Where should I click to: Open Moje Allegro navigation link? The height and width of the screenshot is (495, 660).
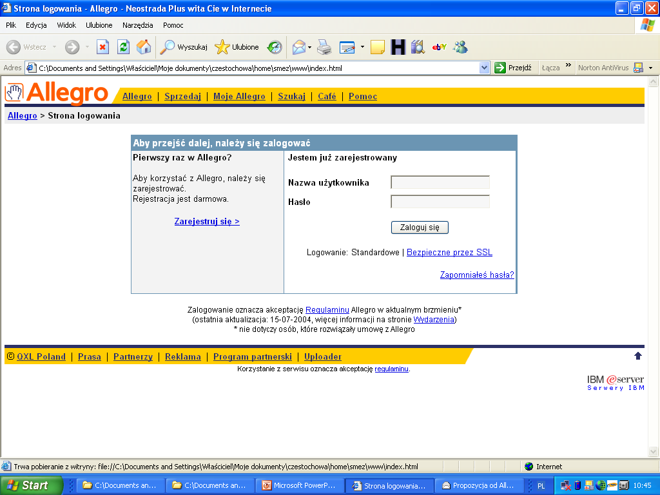click(239, 97)
